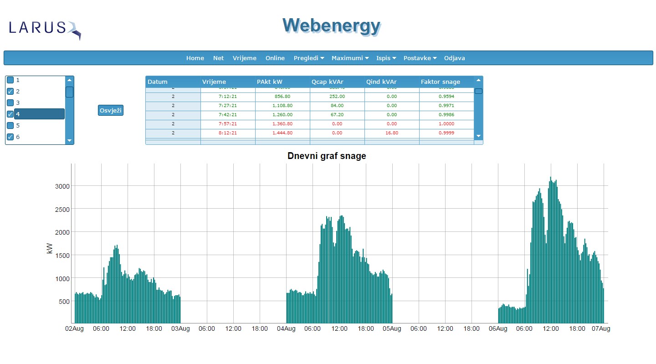
Task: Click the list's scroll down arrow
Action: coord(69,141)
